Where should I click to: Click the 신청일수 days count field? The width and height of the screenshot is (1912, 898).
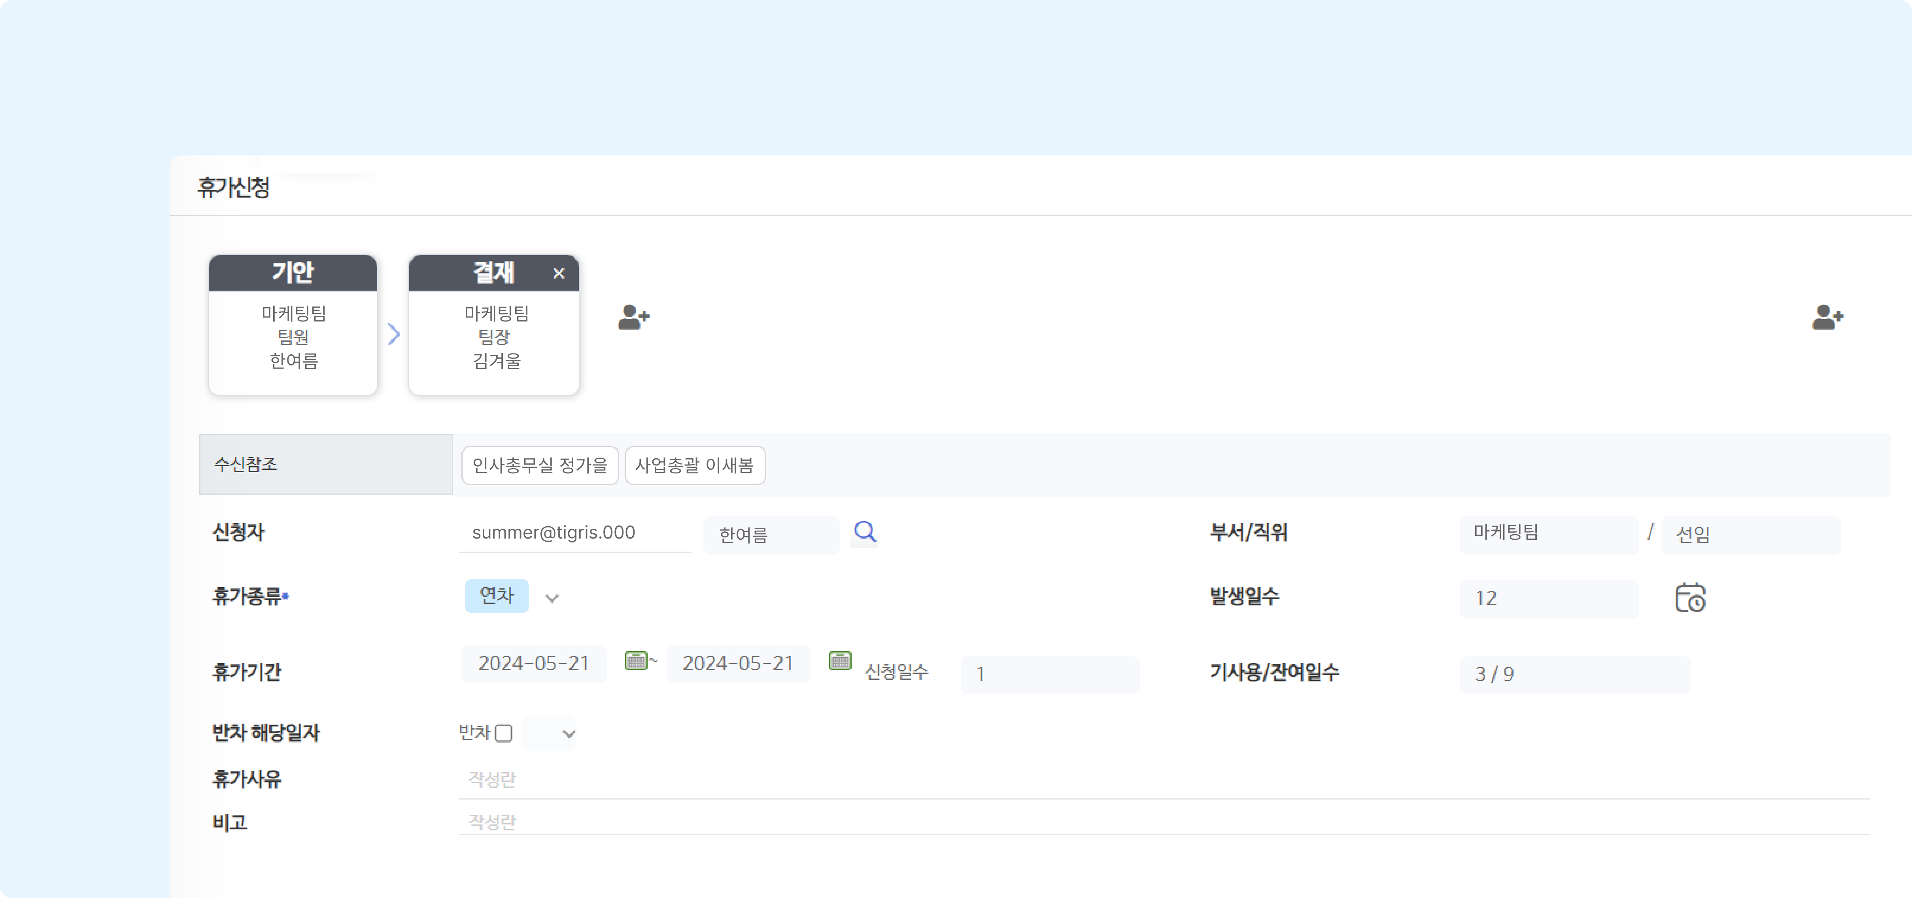point(1050,674)
